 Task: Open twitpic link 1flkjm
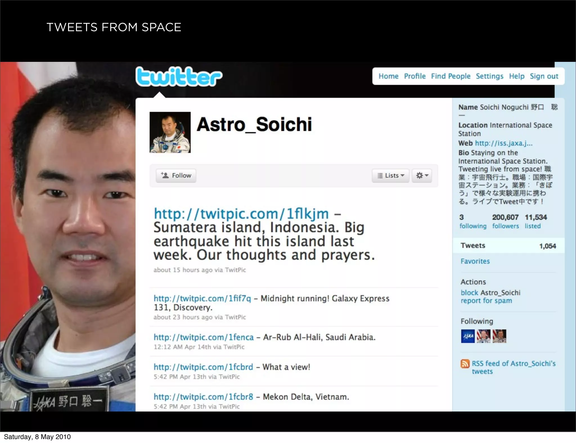click(x=241, y=214)
